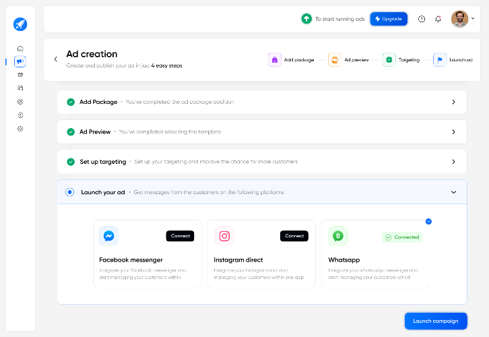Select the Add package step label

[299, 59]
